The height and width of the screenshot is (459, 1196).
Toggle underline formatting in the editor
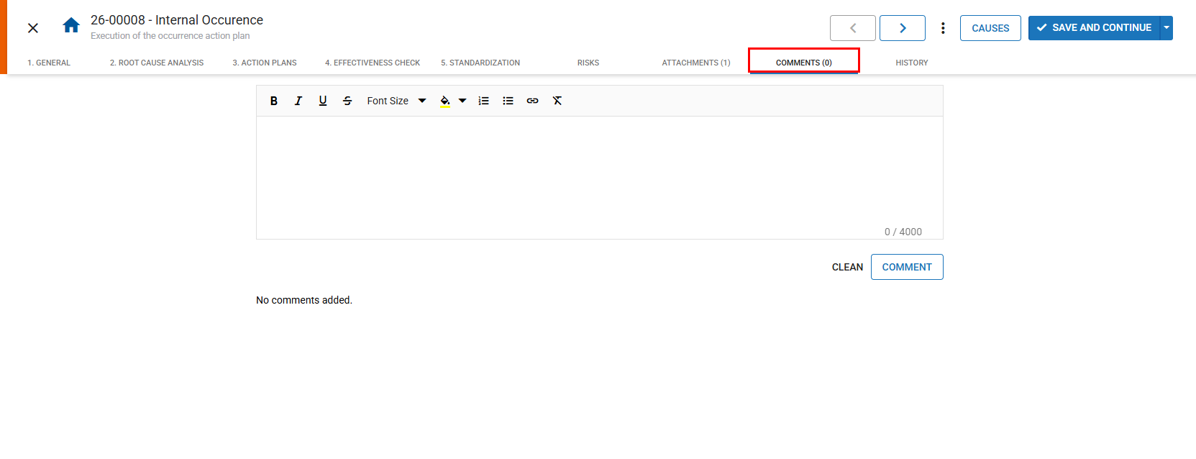(x=323, y=101)
